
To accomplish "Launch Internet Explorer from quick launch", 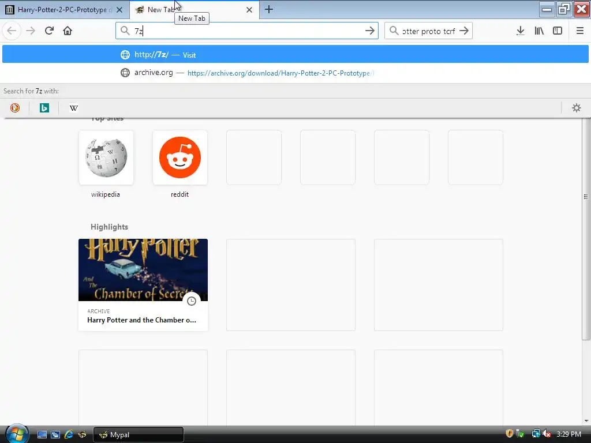I will [69, 435].
